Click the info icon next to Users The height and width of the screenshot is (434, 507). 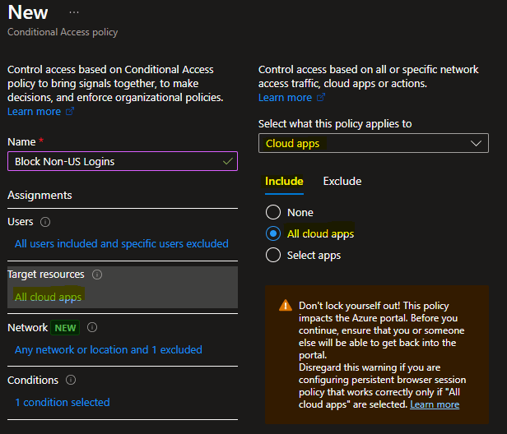point(45,222)
